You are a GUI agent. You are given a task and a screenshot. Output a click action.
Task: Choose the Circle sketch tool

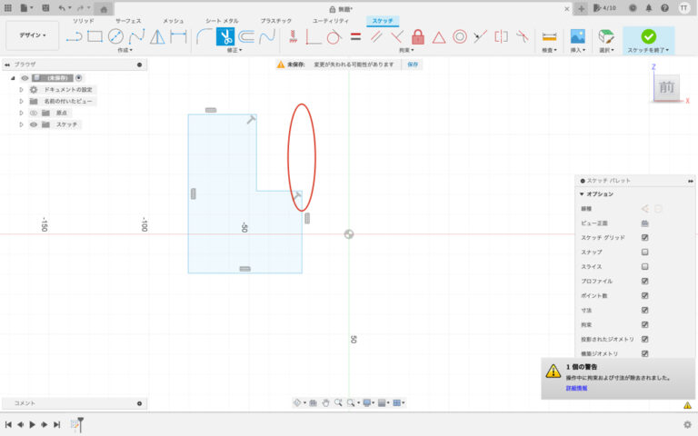[116, 37]
